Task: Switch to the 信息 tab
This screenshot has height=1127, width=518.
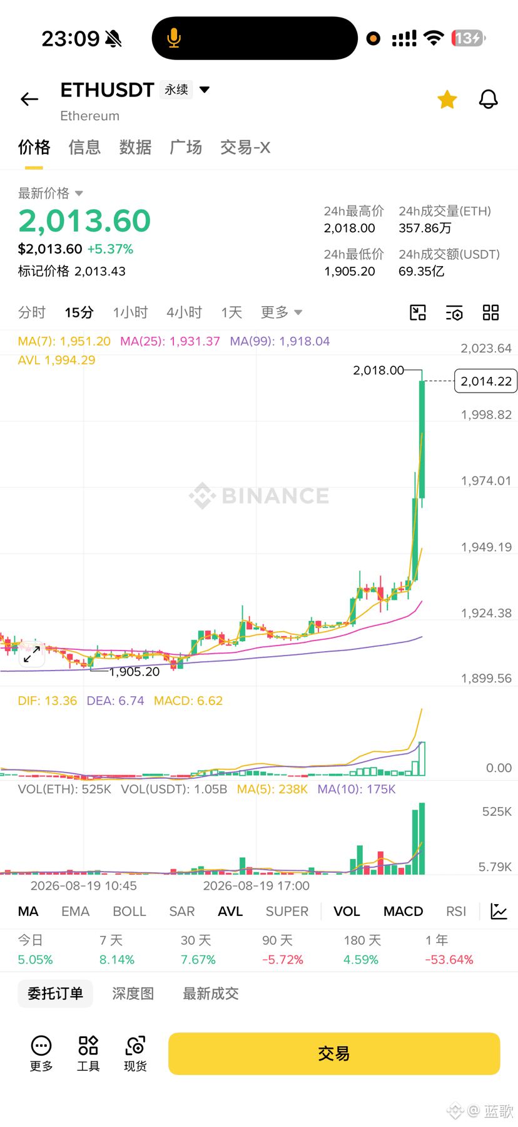Action: [84, 147]
